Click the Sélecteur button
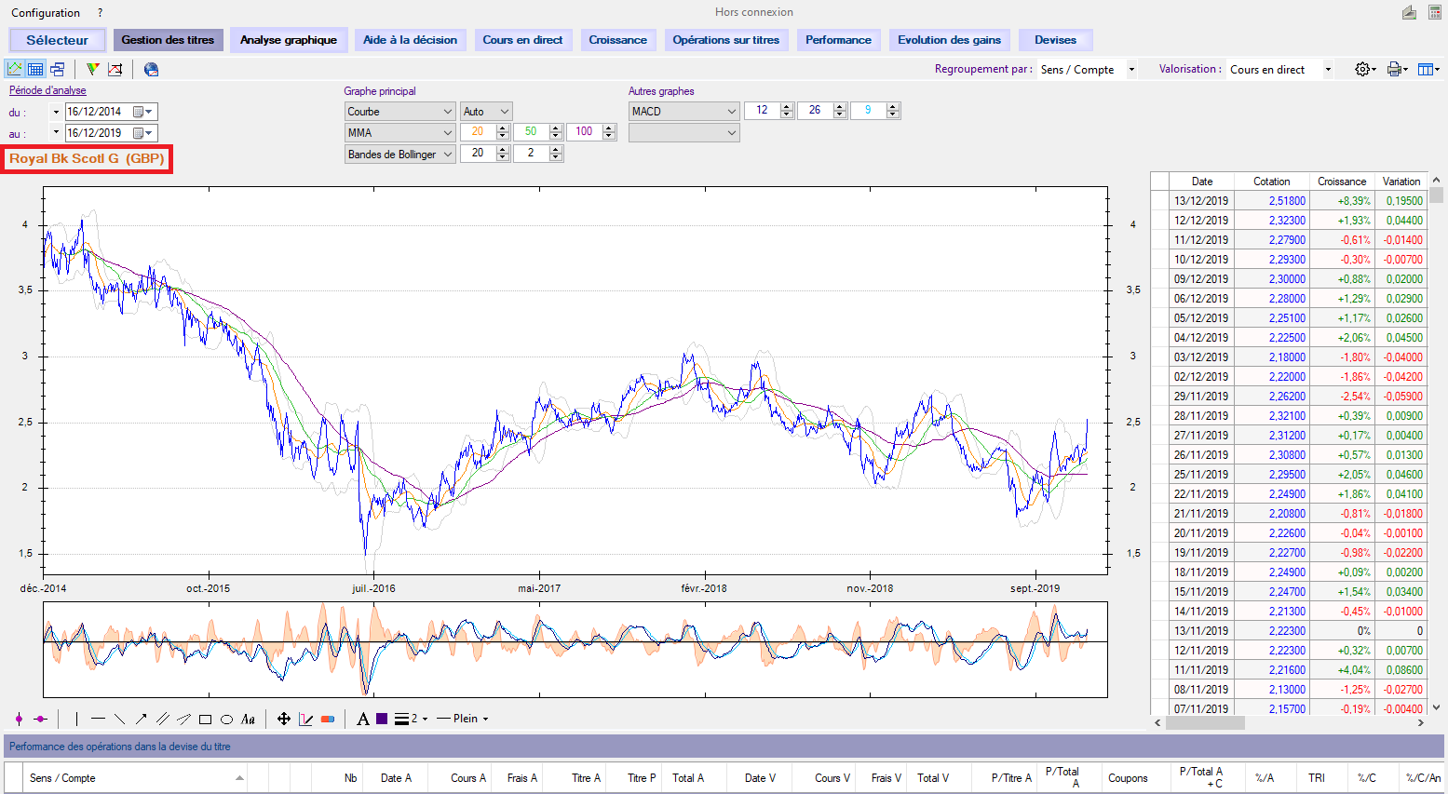 coord(57,40)
